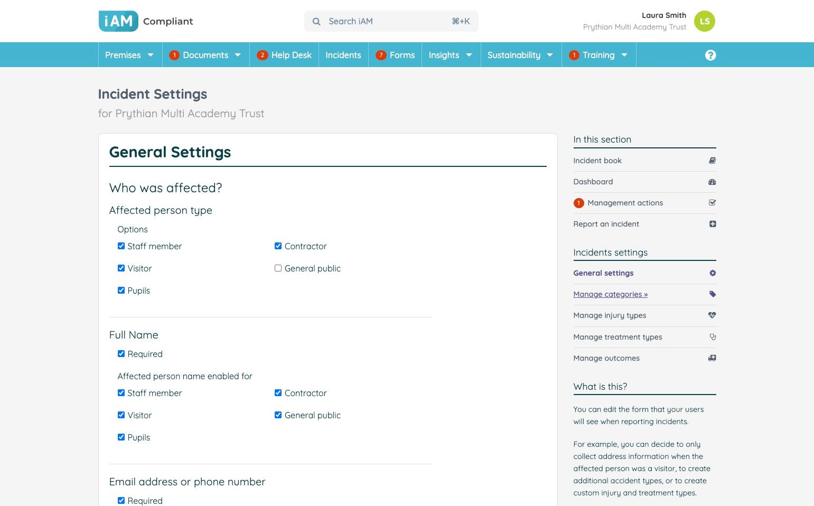Click the Manage treatment types stethoscope icon
The width and height of the screenshot is (814, 506).
click(x=712, y=337)
